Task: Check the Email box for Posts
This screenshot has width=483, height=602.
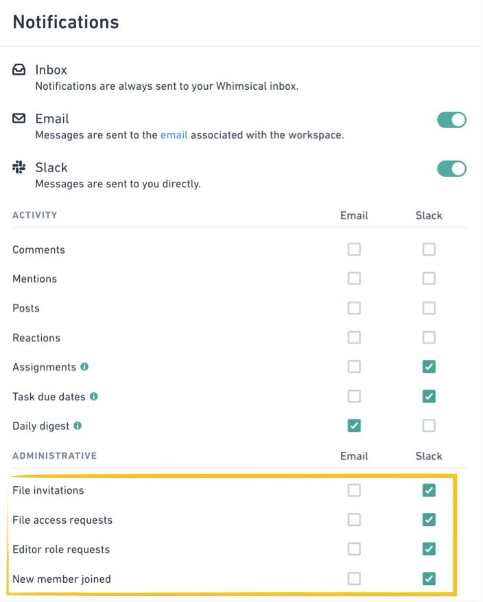Action: tap(354, 308)
